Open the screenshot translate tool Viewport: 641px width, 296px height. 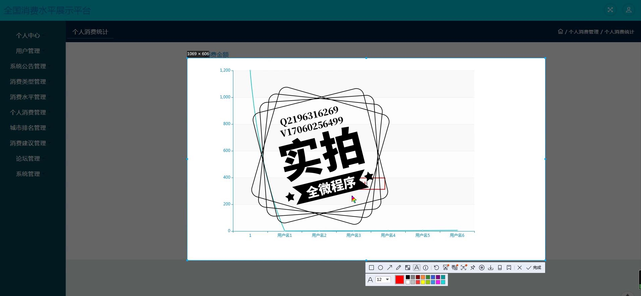coord(455,268)
